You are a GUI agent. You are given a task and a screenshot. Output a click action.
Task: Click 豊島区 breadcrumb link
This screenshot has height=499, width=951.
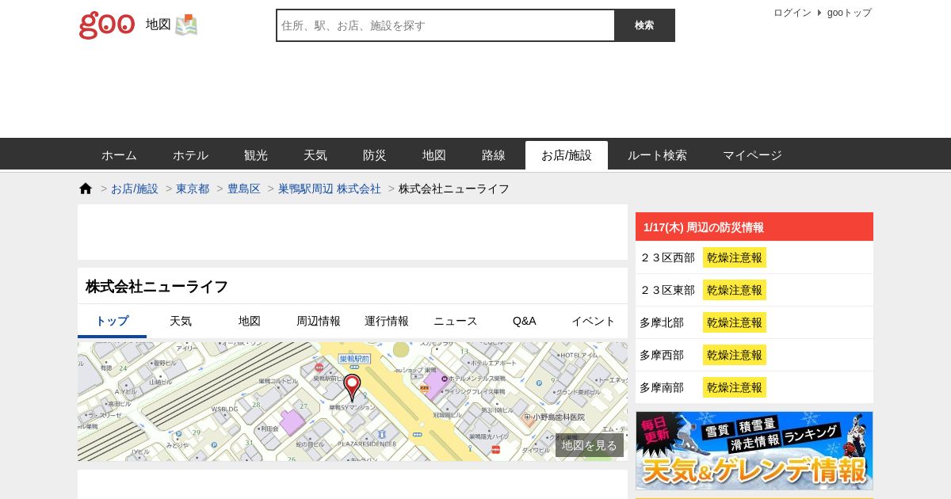click(x=244, y=189)
